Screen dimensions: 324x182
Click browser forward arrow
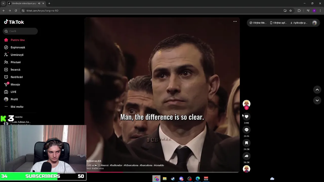pos(10,11)
